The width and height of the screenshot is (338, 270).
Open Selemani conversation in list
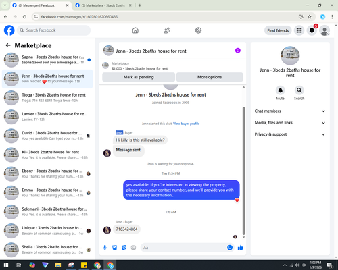tap(47, 212)
